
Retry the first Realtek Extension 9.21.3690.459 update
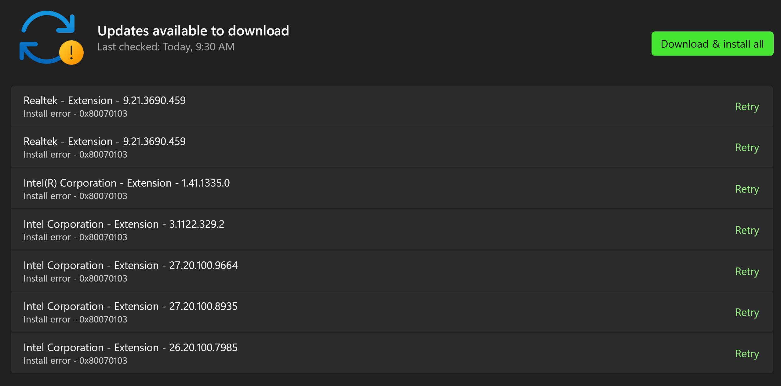point(747,107)
